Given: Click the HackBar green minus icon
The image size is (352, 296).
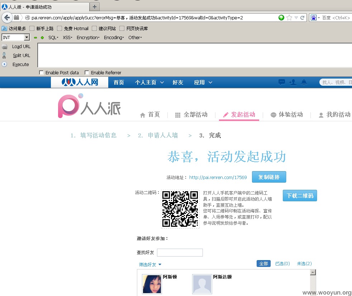Looking at the screenshot, I should click(35, 38).
